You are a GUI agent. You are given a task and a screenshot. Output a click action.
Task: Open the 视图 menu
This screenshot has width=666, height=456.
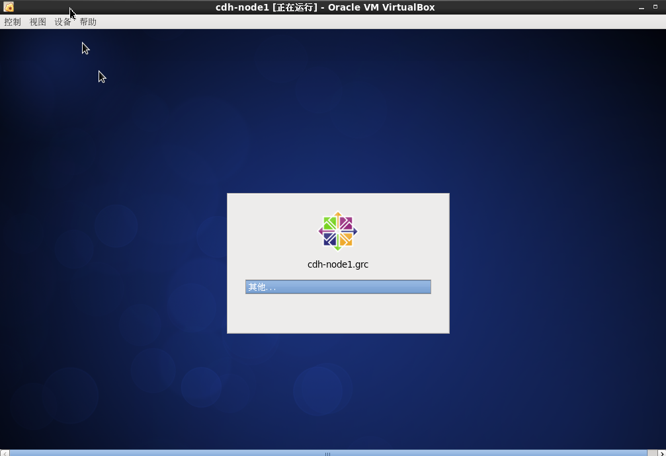(38, 22)
